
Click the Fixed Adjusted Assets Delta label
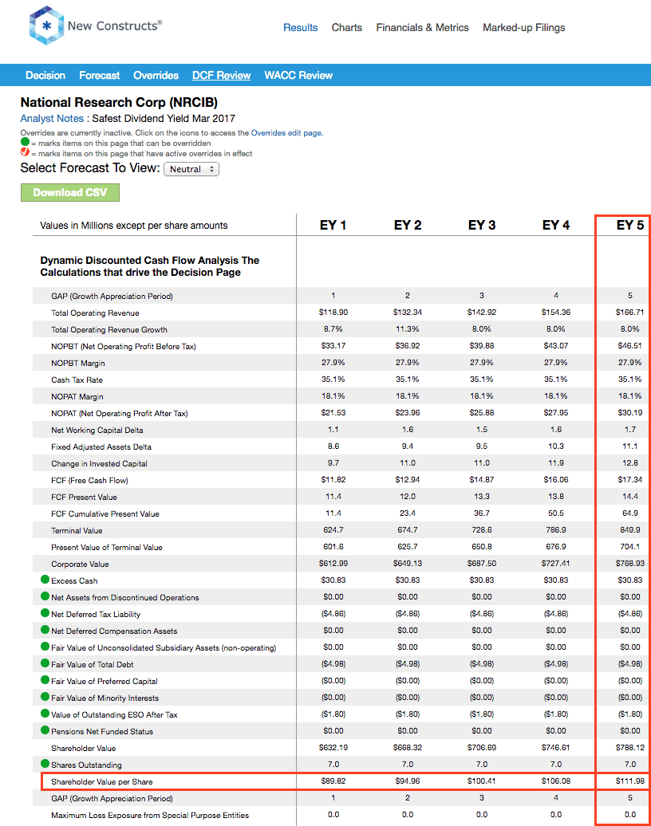pyautogui.click(x=101, y=446)
